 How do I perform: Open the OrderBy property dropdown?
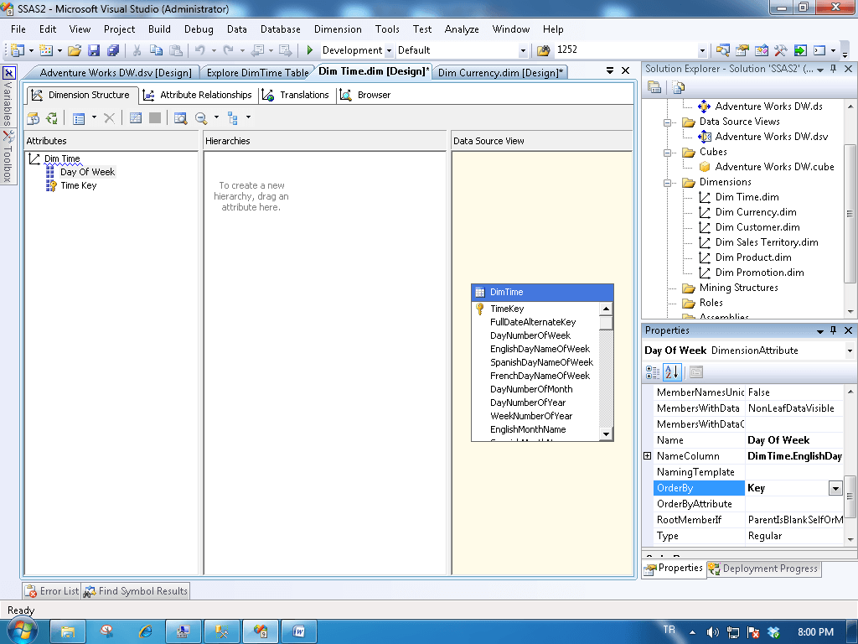835,488
